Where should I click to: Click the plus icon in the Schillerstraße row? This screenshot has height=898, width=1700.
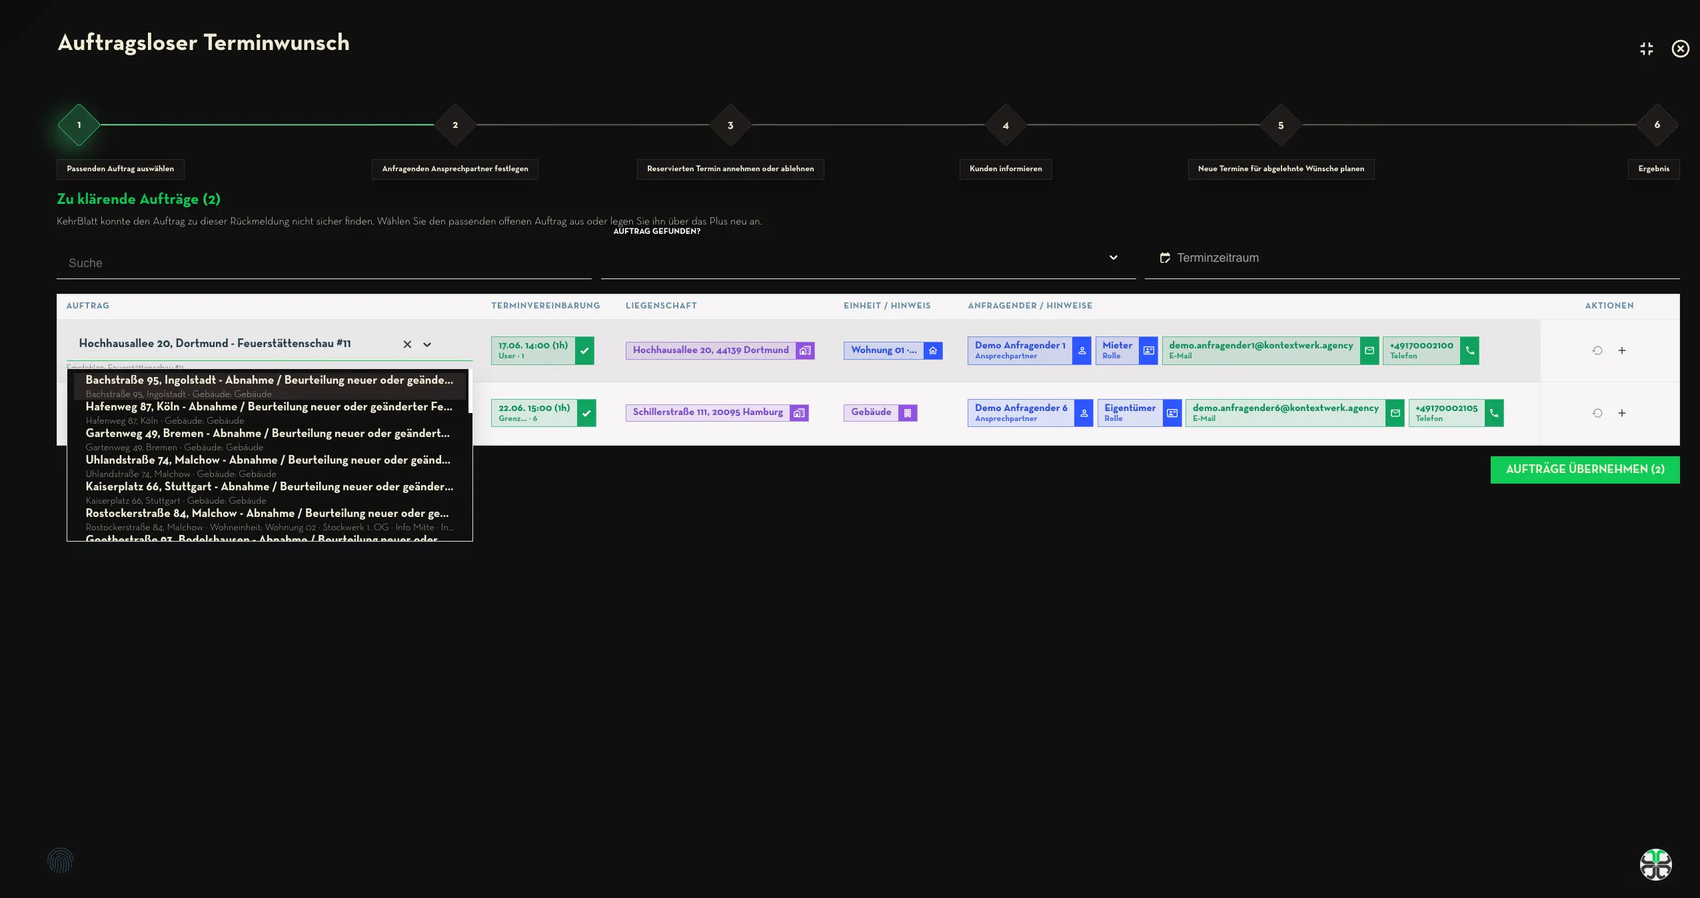[1622, 413]
